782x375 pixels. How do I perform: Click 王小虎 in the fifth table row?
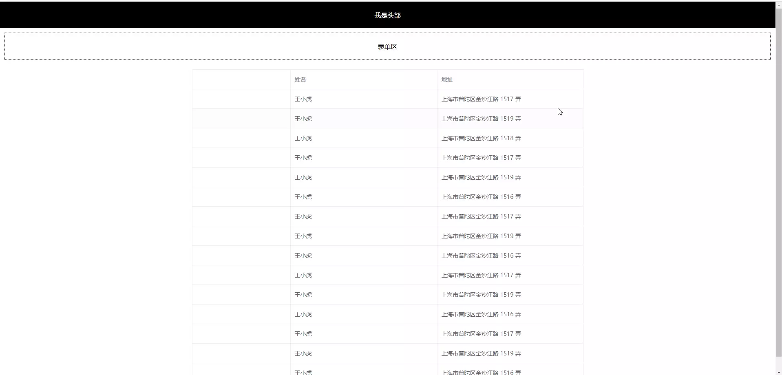(x=303, y=177)
